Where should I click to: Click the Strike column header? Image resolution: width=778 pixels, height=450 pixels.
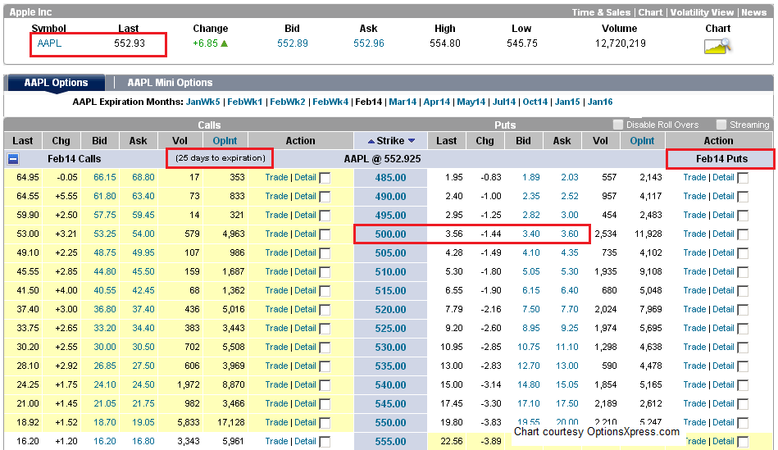click(x=390, y=141)
